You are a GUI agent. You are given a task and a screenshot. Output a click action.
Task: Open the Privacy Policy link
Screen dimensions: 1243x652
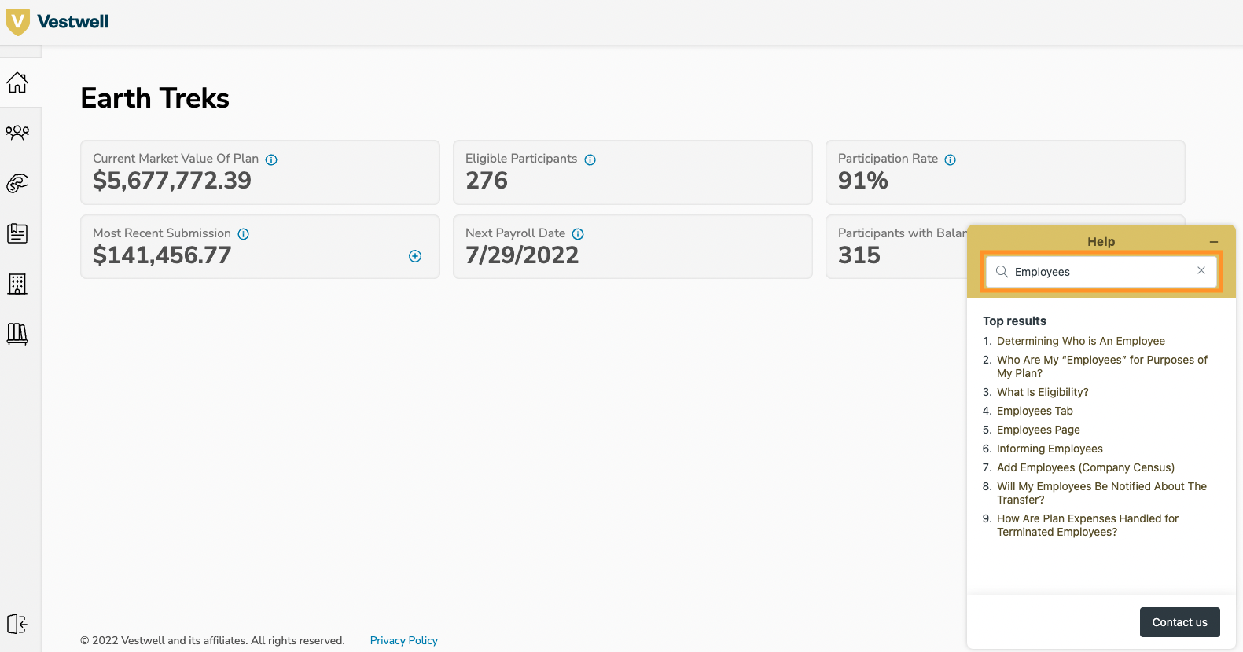pyautogui.click(x=403, y=640)
